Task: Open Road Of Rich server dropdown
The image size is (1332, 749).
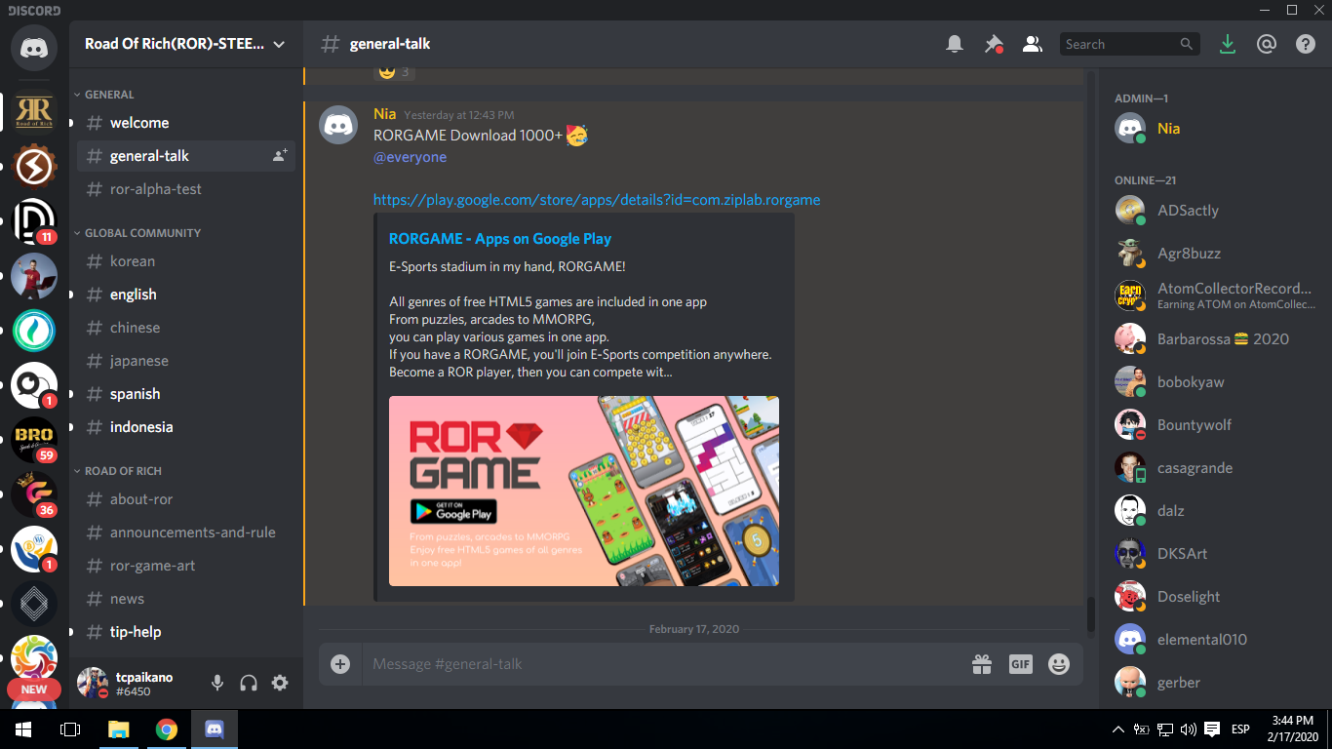Action: coord(185,44)
